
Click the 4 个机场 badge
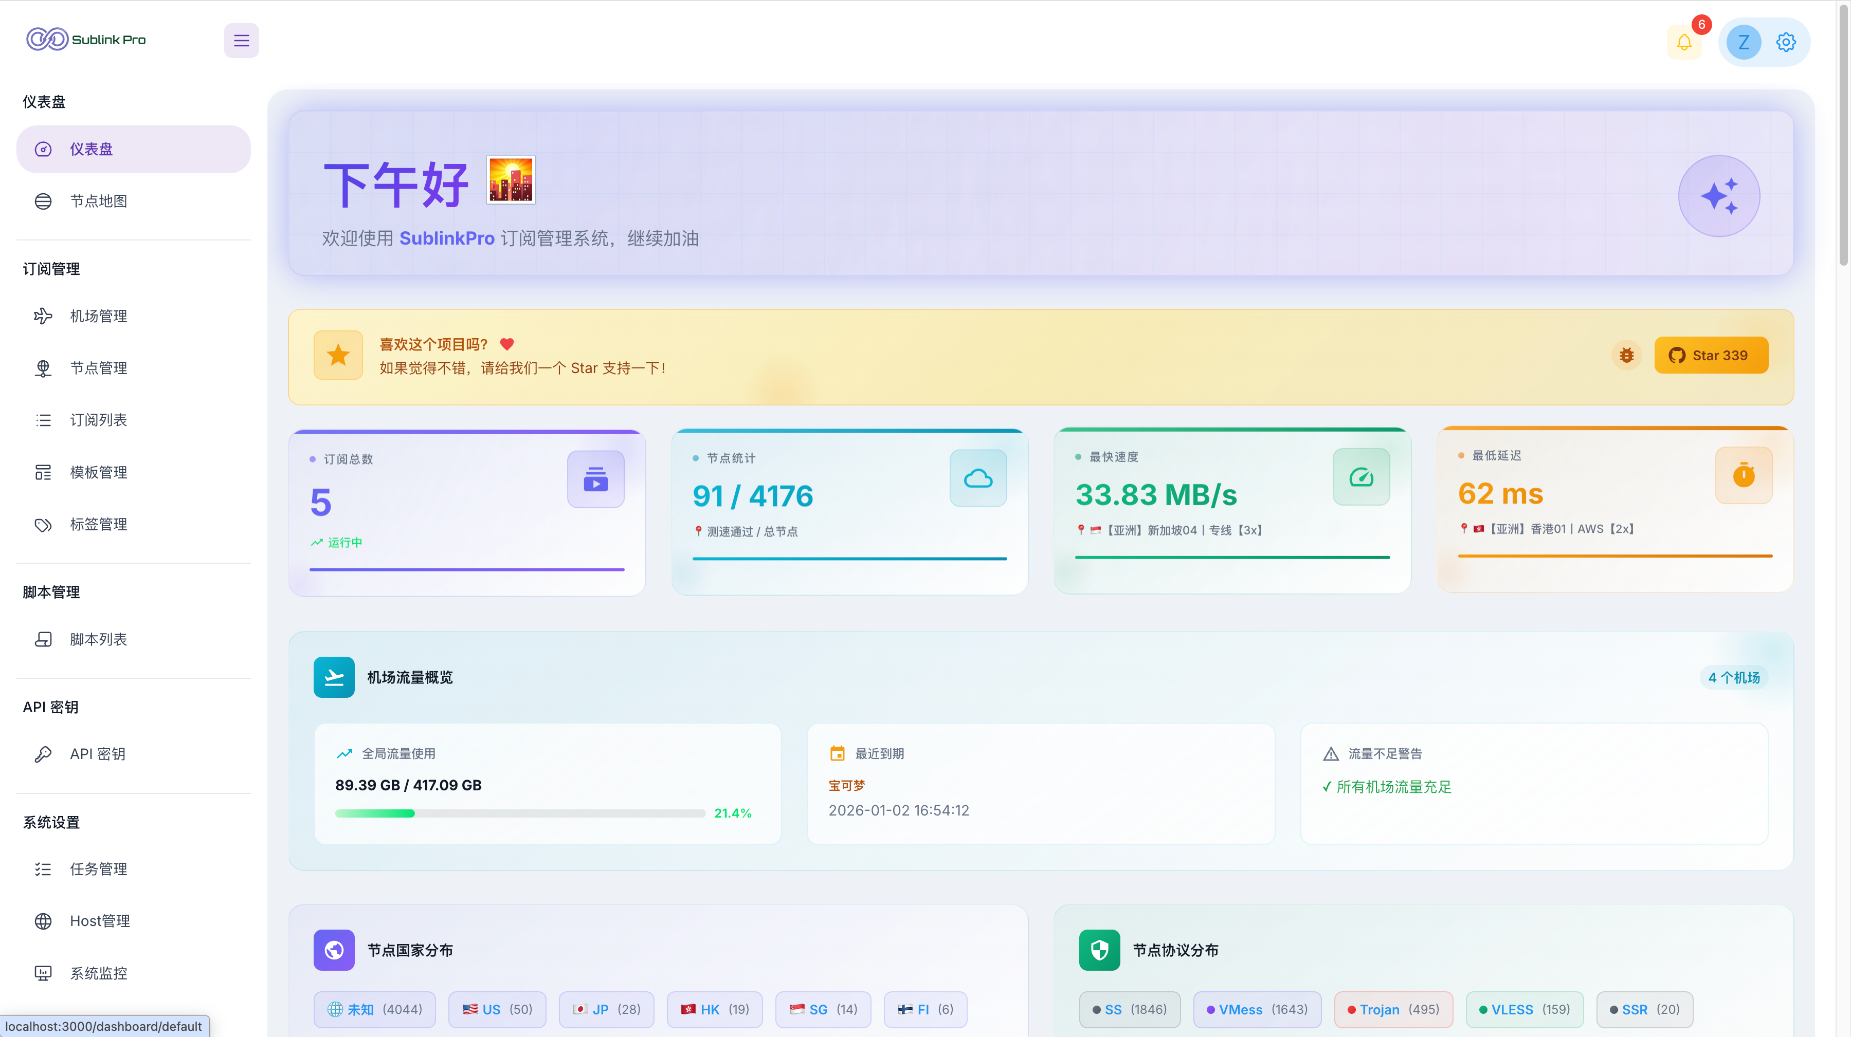(1733, 677)
